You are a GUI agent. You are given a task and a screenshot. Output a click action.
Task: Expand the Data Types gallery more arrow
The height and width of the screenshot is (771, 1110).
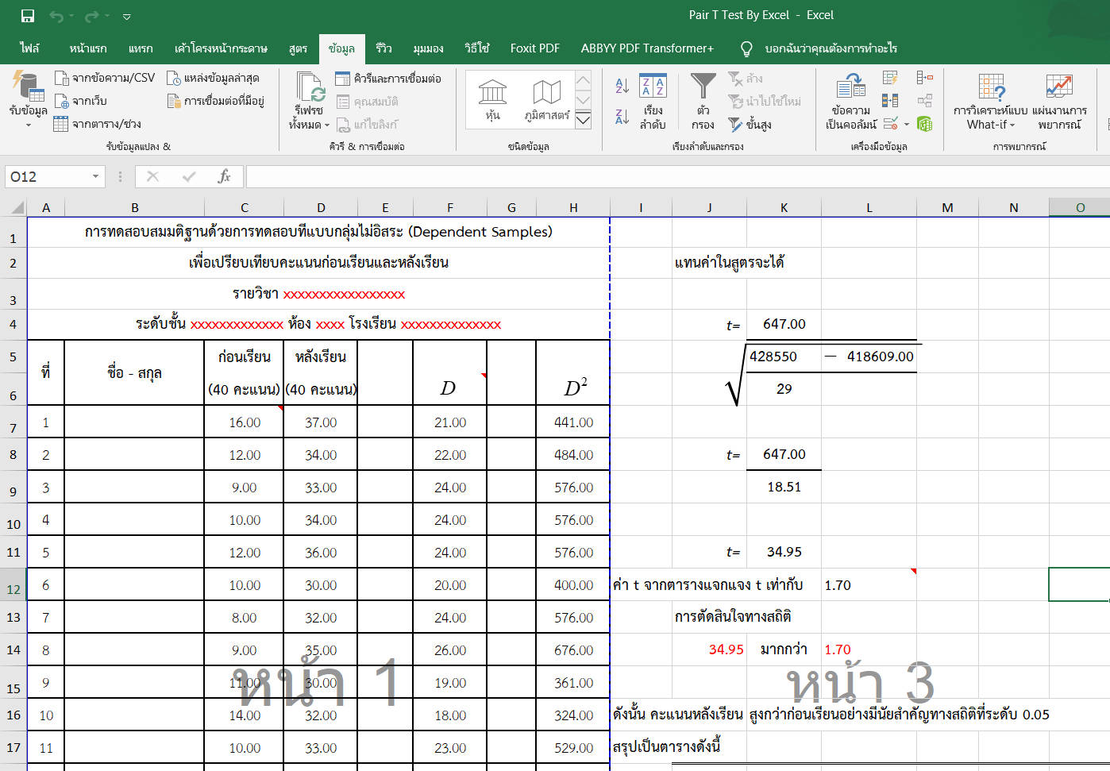point(583,120)
